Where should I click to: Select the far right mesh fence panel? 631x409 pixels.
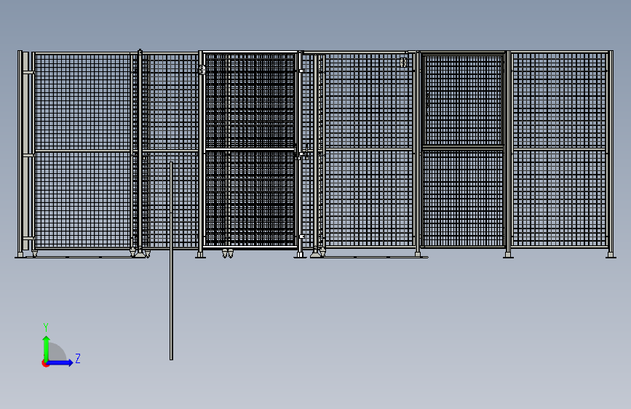click(x=560, y=149)
